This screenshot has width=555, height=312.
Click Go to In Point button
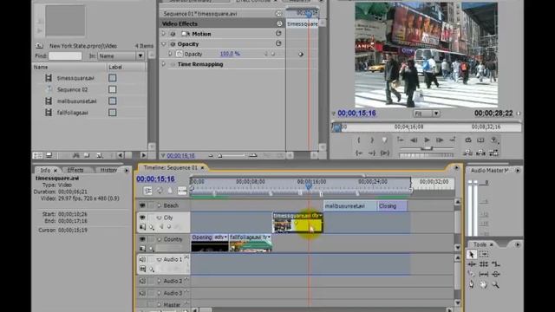[x=358, y=153]
